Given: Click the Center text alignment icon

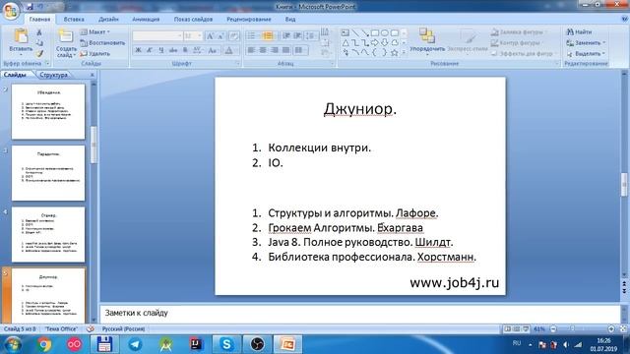Looking at the screenshot, I should coord(263,50).
